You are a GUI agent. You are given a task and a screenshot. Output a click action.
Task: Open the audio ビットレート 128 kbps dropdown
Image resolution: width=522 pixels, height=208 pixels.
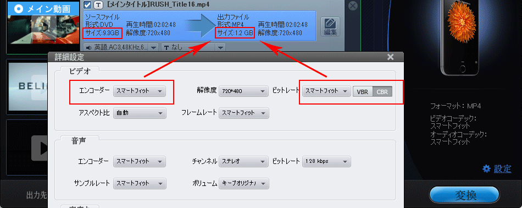point(326,162)
